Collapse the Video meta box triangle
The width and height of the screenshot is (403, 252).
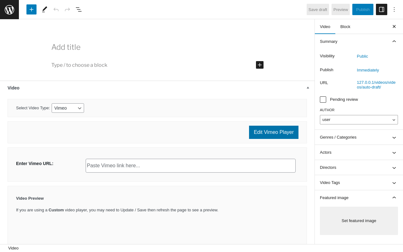308,88
